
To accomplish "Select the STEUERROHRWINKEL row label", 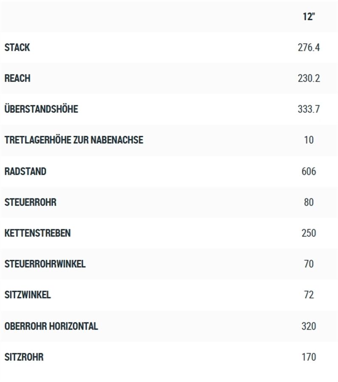I will point(45,264).
